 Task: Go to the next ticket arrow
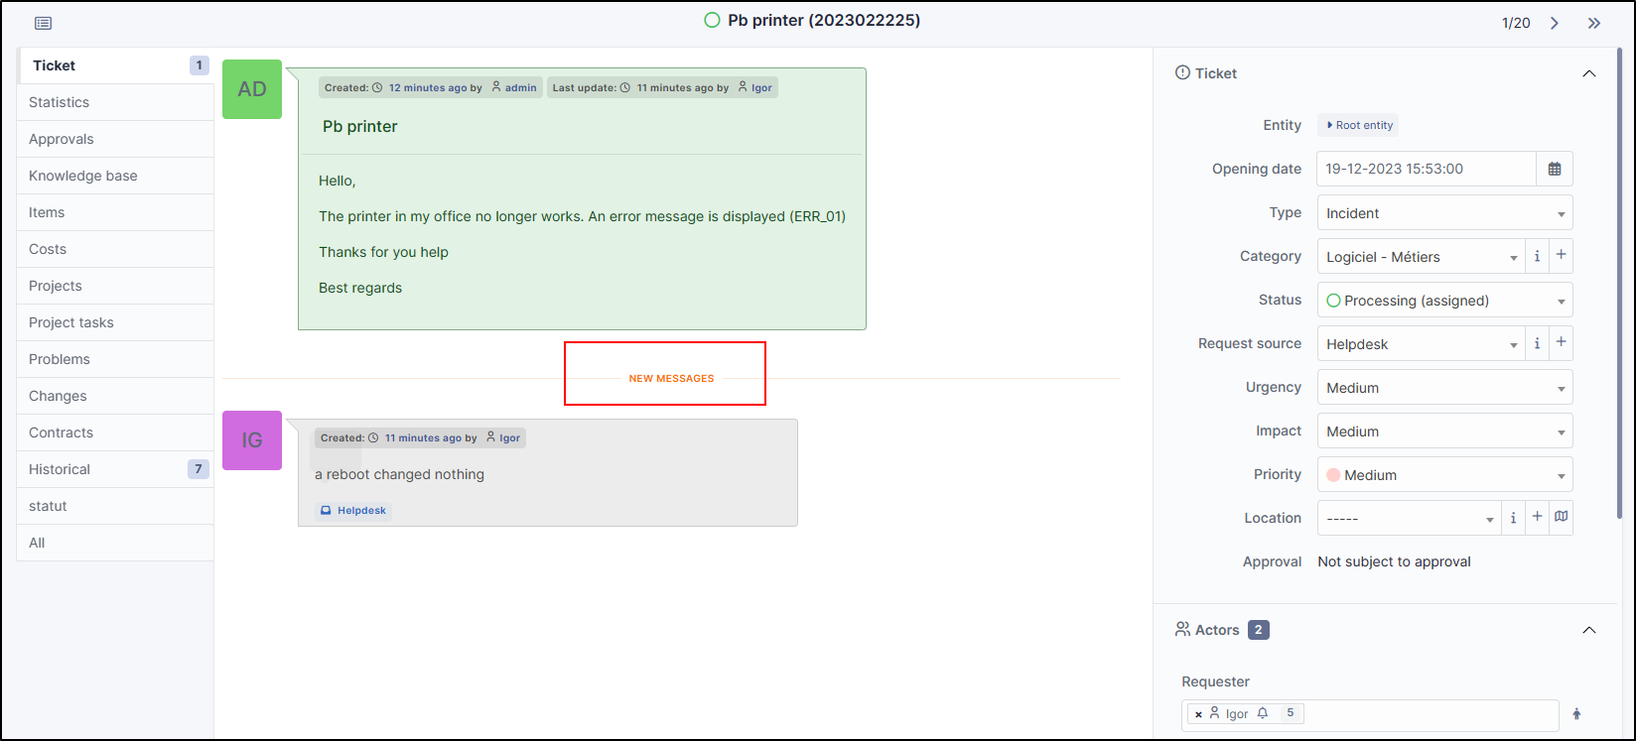click(x=1555, y=23)
